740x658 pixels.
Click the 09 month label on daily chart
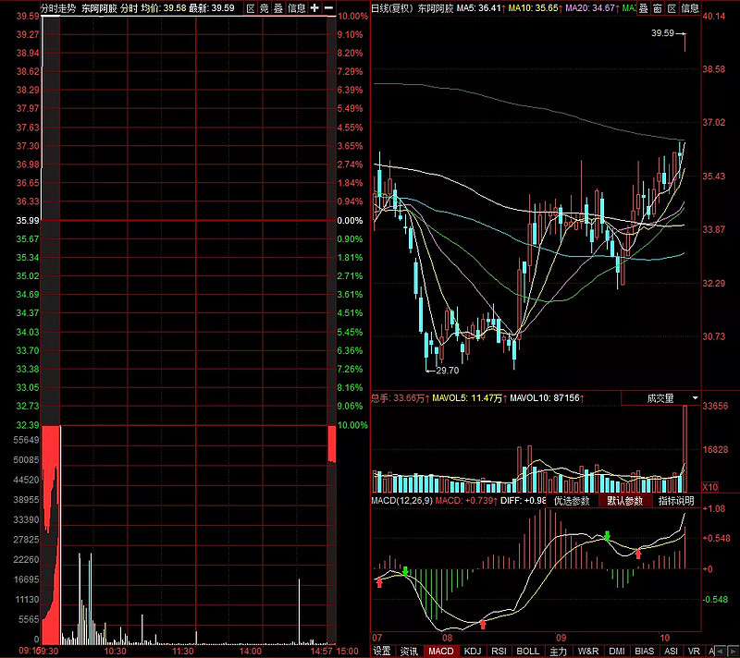561,638
